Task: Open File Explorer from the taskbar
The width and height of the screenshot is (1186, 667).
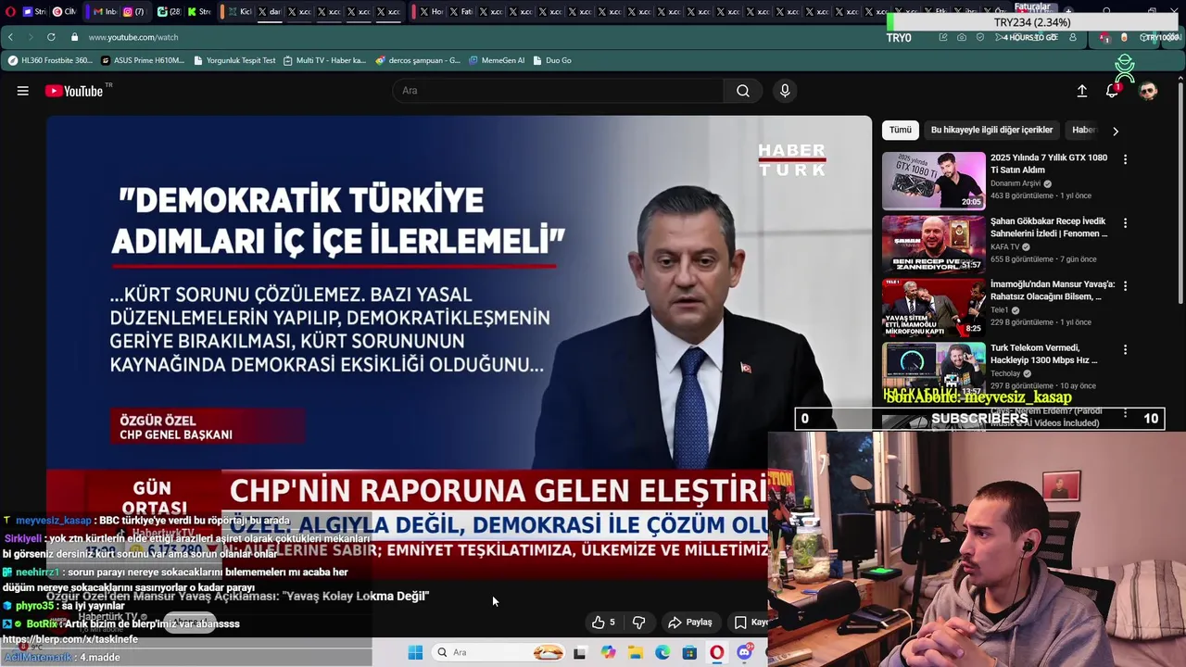Action: [x=636, y=652]
